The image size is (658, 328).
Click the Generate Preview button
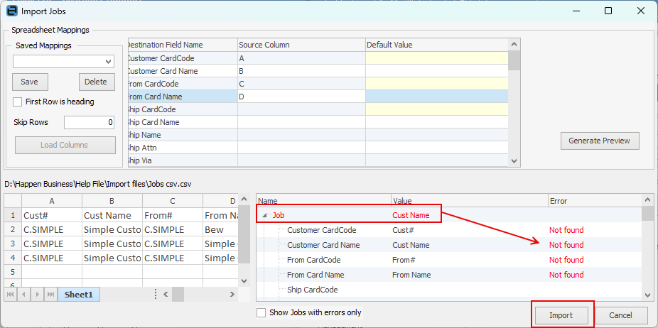(600, 141)
